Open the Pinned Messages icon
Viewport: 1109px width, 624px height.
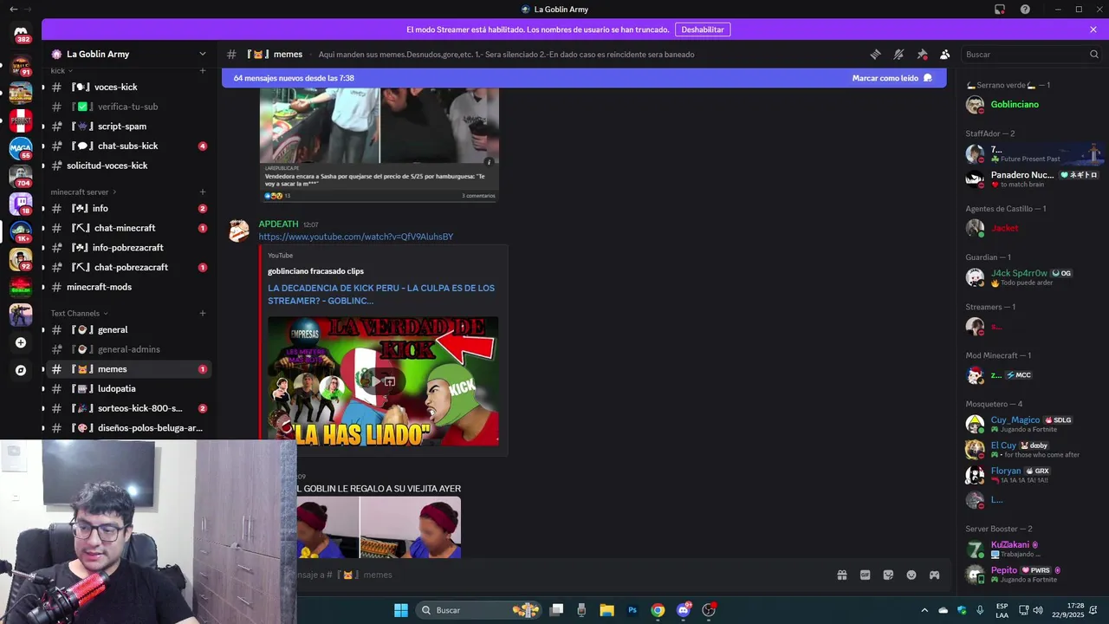[x=922, y=54]
